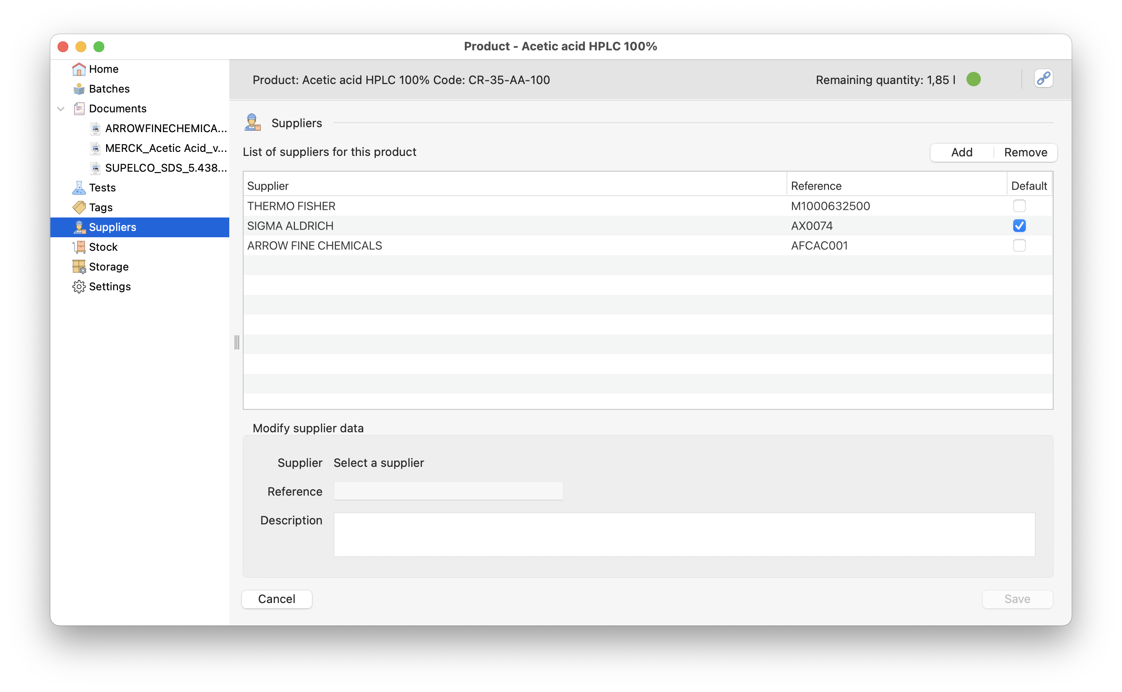
Task: Select the Suppliers sidebar item
Action: point(140,227)
